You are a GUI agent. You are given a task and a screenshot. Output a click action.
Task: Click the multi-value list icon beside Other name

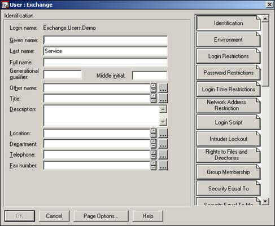[x=154, y=88]
